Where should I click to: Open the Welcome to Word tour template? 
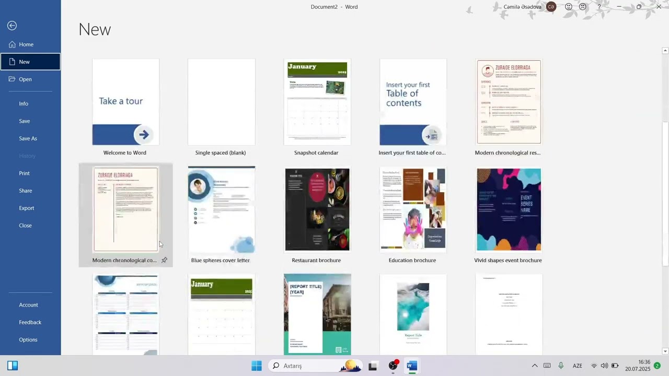point(125,102)
